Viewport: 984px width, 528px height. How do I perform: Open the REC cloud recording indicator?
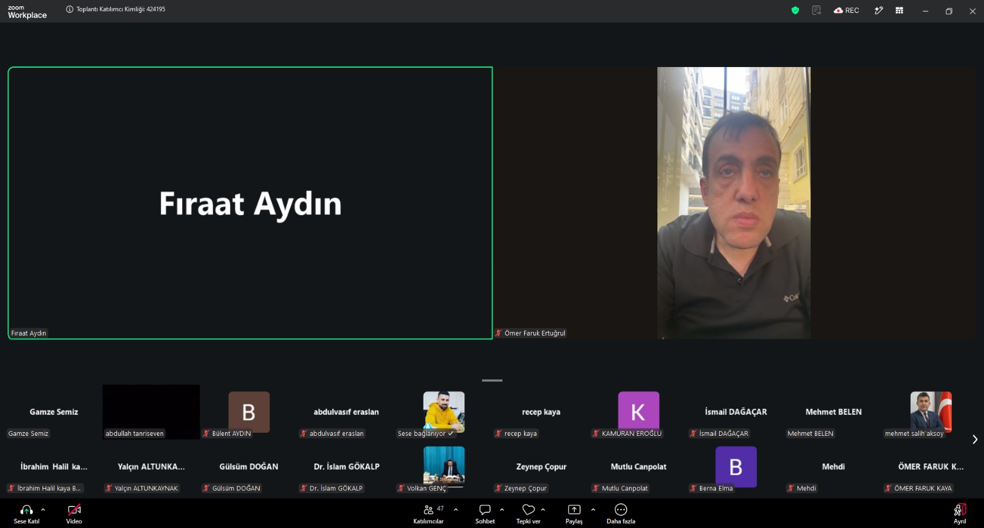point(846,10)
